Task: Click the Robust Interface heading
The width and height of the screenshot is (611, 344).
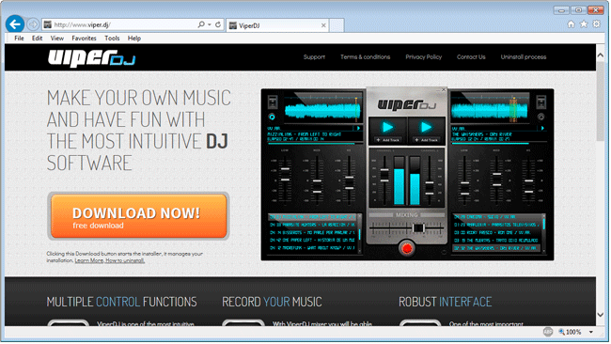Action: coord(445,302)
